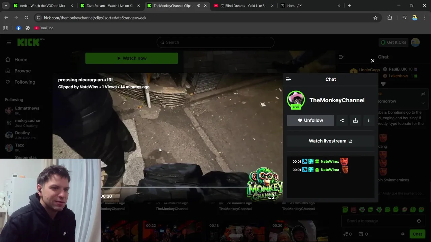Open the user profile avatar menu

point(415,42)
